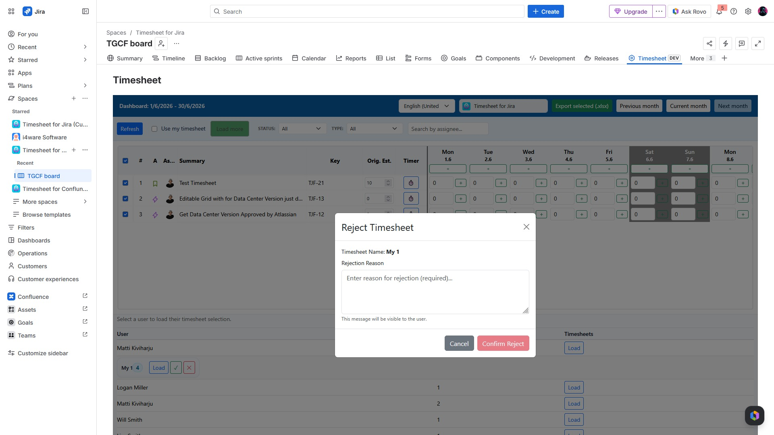Open the Calendar tab
774x435 pixels.
(x=309, y=58)
